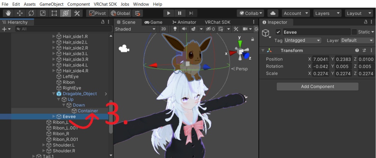Toggle Eevee active checkbox
Image resolution: width=376 pixels, height=158 pixels.
pos(278,32)
